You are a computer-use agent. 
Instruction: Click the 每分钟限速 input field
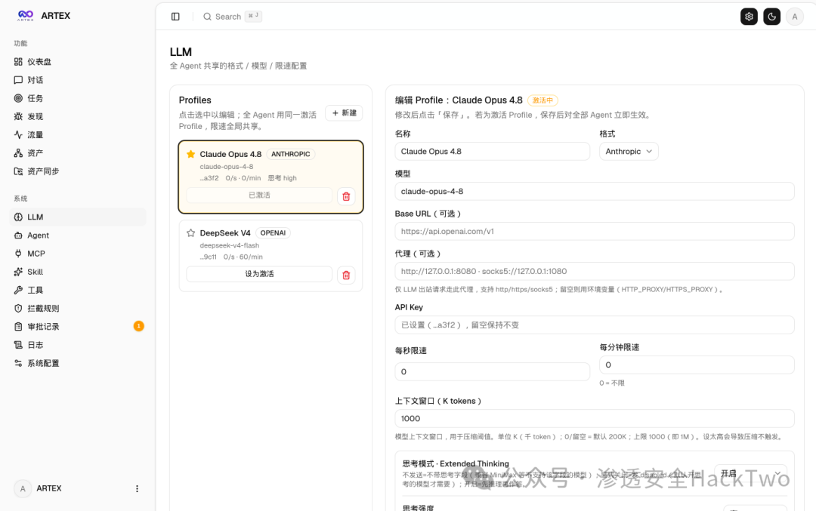[x=697, y=365]
